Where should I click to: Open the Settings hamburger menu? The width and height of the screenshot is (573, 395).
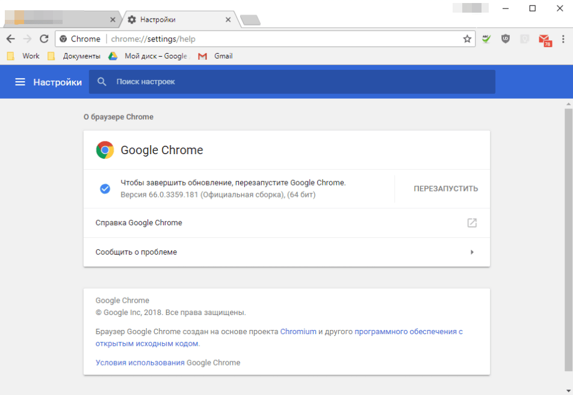(x=20, y=82)
